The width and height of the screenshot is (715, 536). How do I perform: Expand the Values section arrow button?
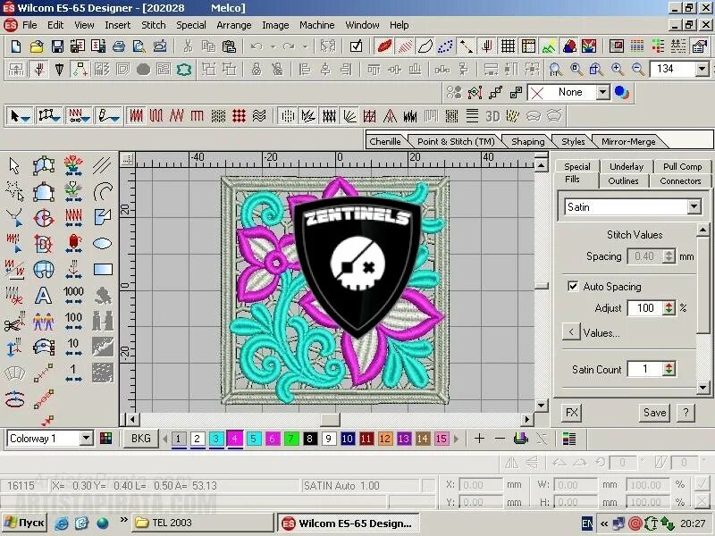tap(571, 331)
